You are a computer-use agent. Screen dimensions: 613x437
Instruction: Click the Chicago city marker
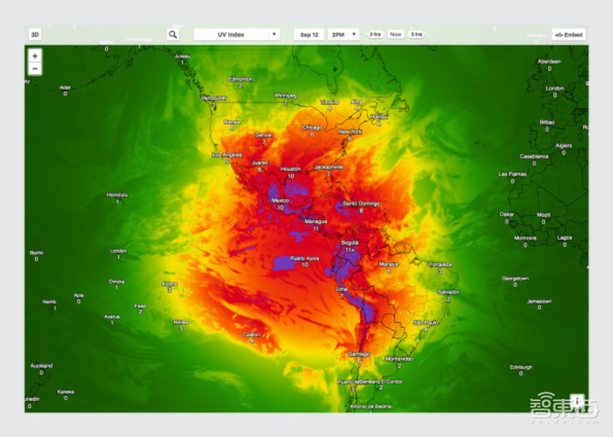tap(312, 128)
